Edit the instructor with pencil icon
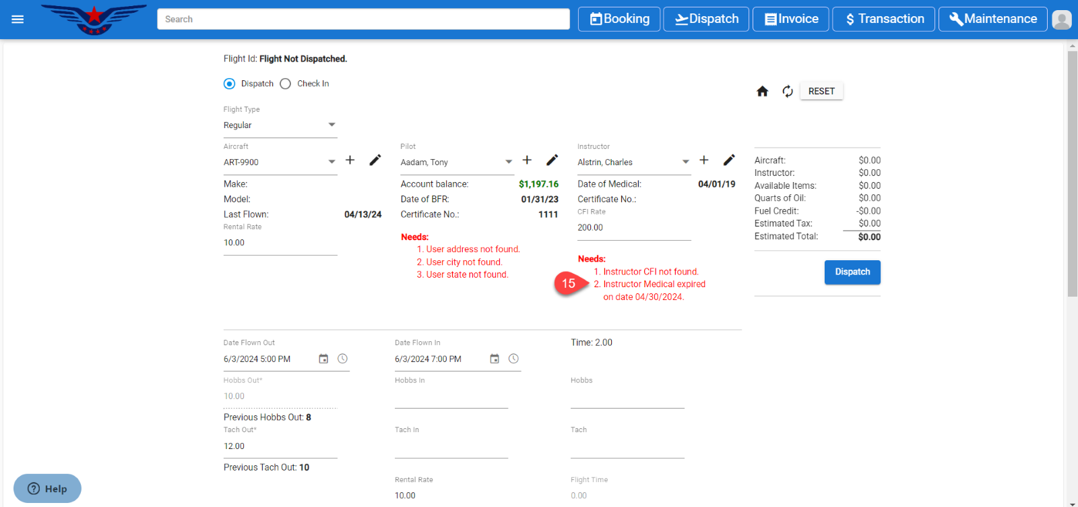The image size is (1078, 507). pos(729,160)
